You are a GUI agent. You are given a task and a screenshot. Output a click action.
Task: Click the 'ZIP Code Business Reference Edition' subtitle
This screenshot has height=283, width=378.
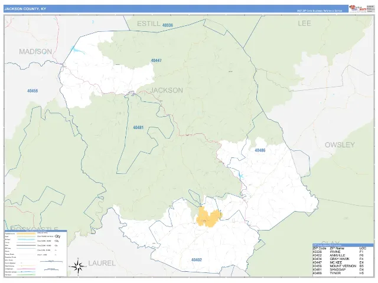[x=320, y=11]
